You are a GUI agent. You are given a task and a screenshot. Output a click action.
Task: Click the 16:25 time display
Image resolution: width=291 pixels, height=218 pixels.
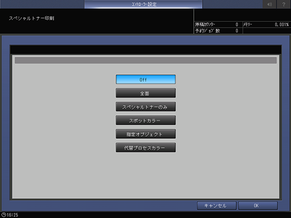12,215
